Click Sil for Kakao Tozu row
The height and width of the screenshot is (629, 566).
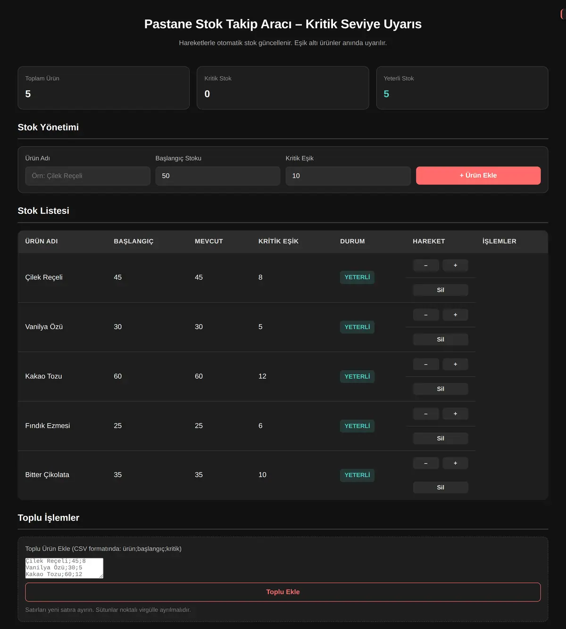click(x=441, y=389)
